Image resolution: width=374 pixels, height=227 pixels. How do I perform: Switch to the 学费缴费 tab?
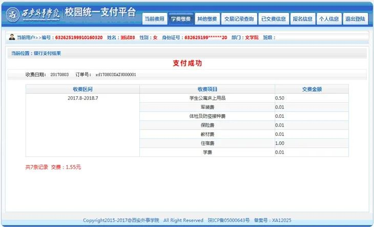click(x=180, y=19)
